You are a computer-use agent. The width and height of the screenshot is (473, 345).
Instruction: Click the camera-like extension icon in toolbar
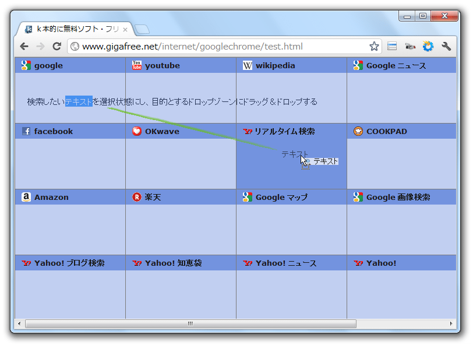coord(410,47)
